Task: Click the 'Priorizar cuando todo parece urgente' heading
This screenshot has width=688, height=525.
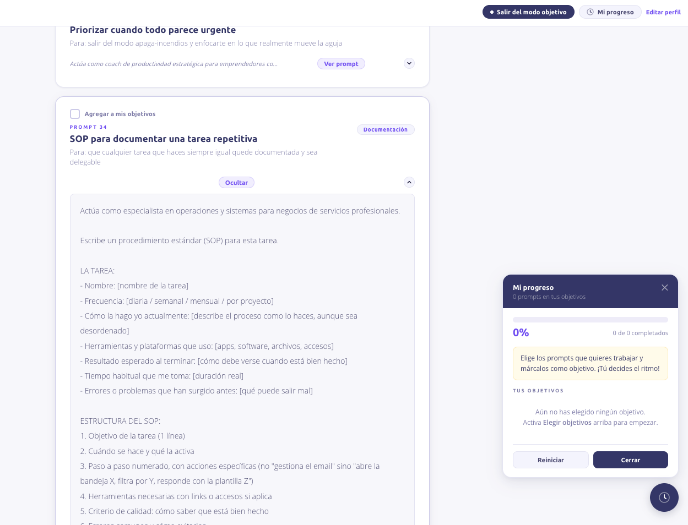Action: pyautogui.click(x=153, y=30)
